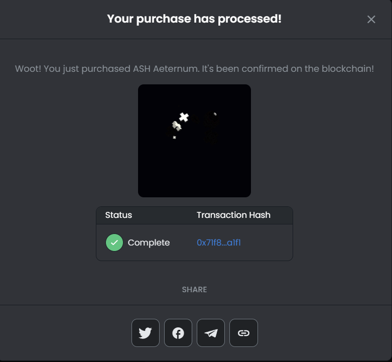Share the purchase on Twitter
Image resolution: width=392 pixels, height=362 pixels.
click(146, 333)
